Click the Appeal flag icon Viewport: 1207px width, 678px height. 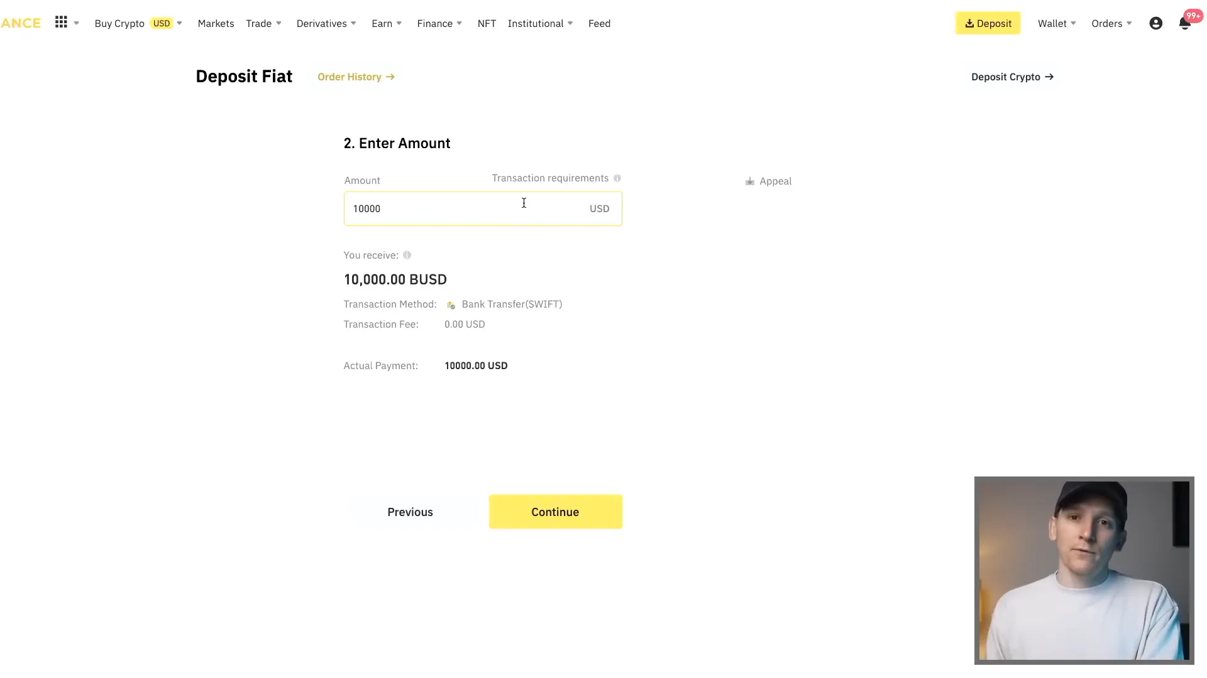[x=749, y=180]
